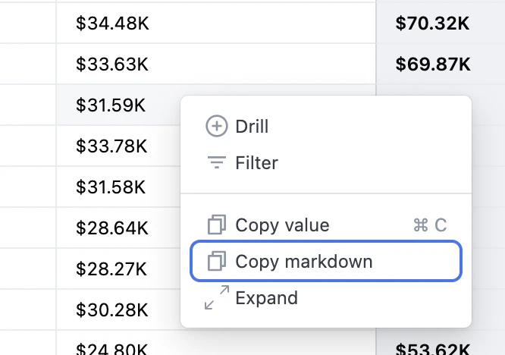Image resolution: width=505 pixels, height=355 pixels.
Task: Click the Copy value clipboard icon
Action: [216, 225]
